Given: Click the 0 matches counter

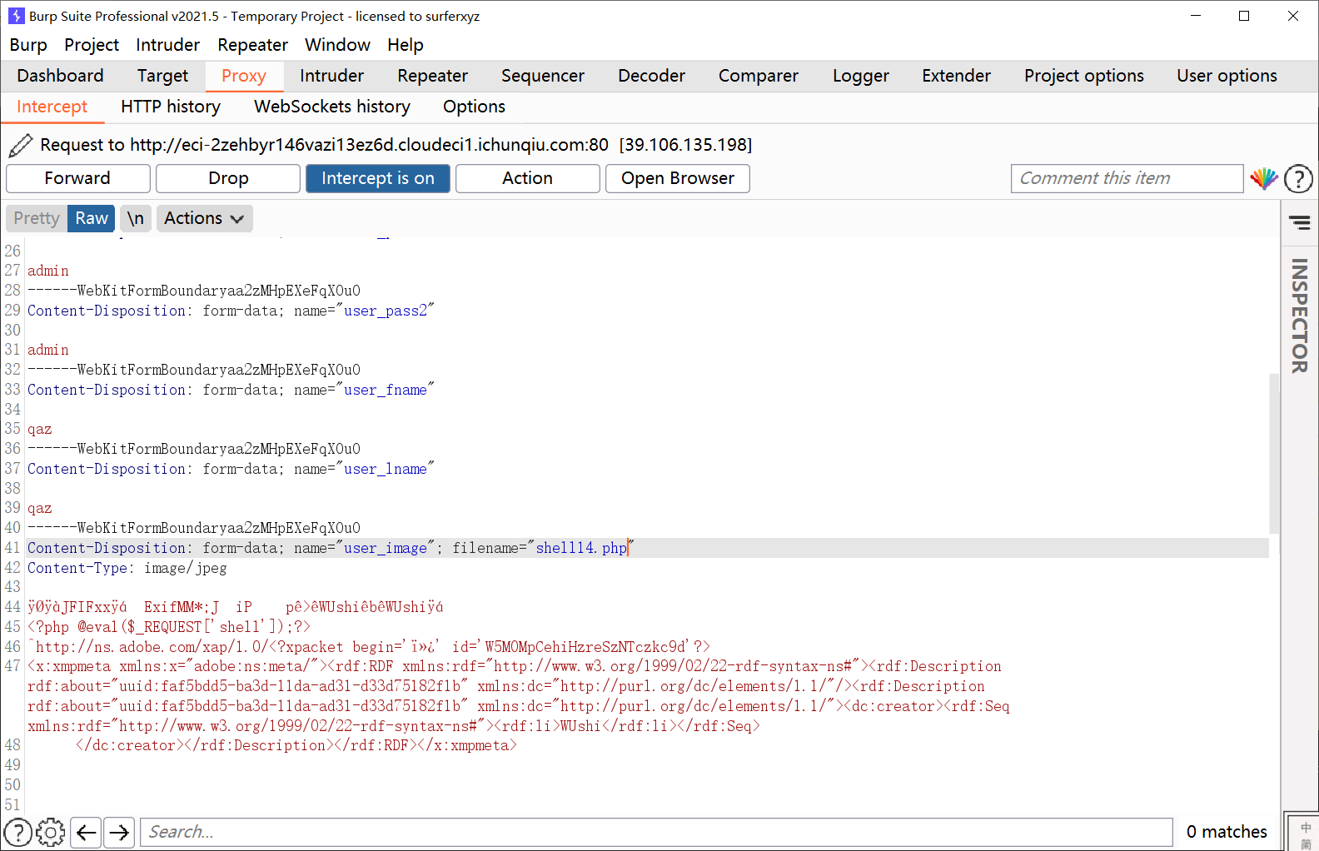Looking at the screenshot, I should pos(1227,832).
